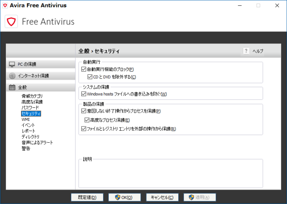Click the システムの保護 group label
287x204 pixels.
click(96, 87)
